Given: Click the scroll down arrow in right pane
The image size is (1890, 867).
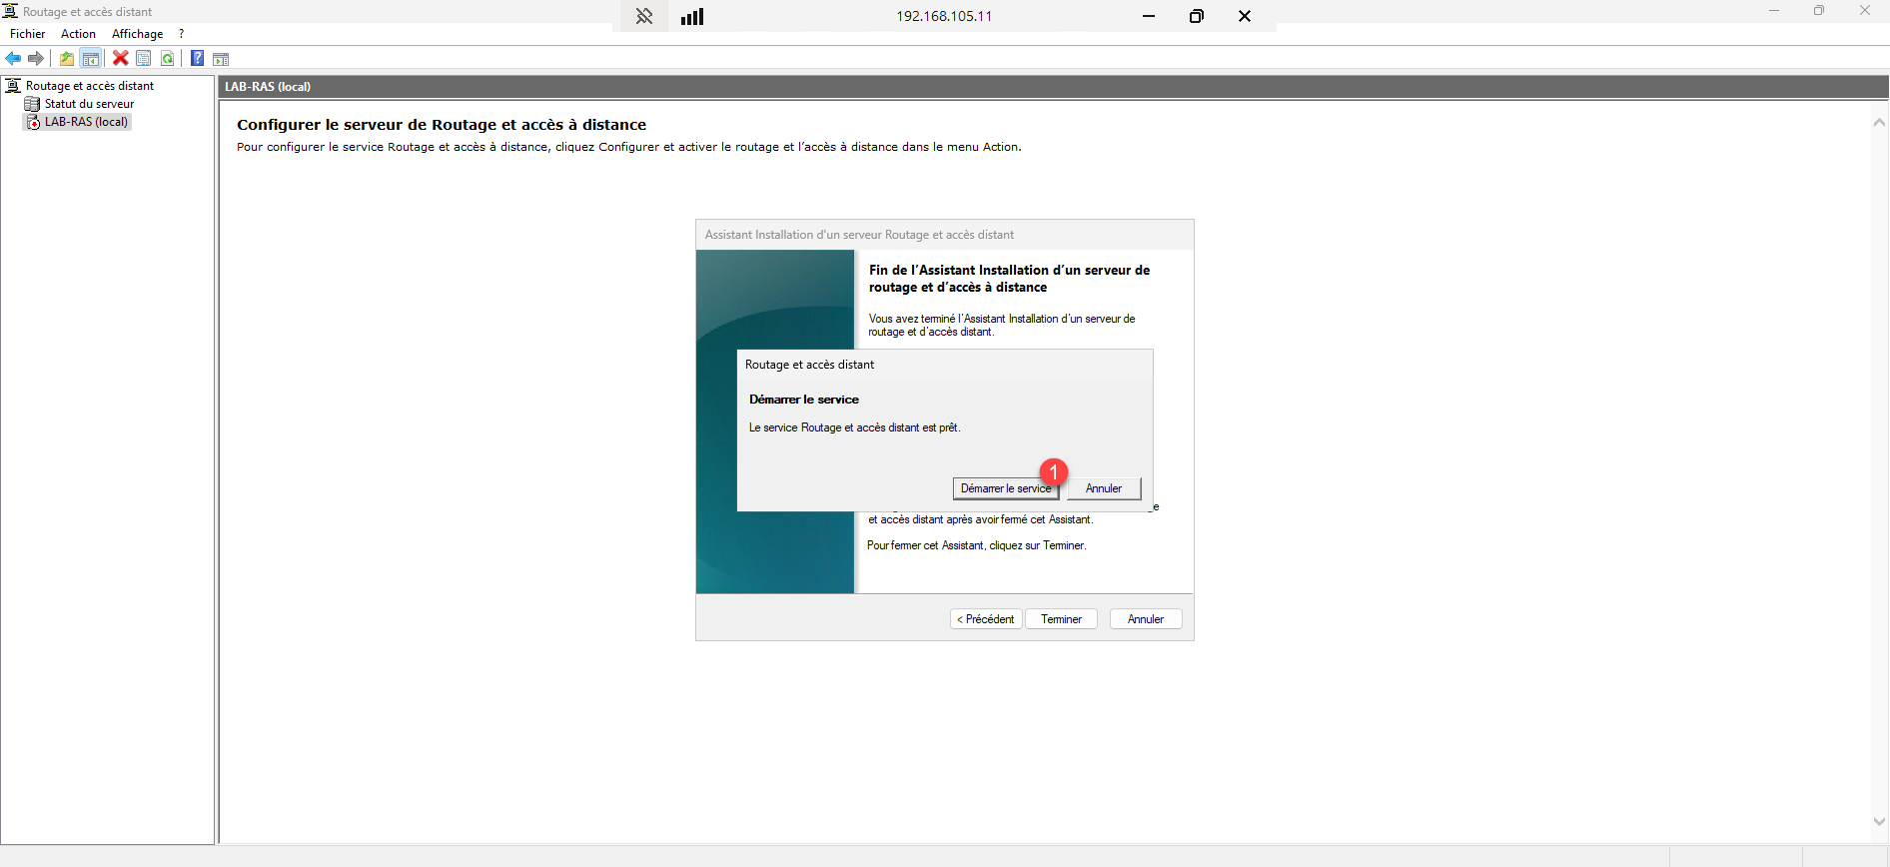Looking at the screenshot, I should (1878, 821).
